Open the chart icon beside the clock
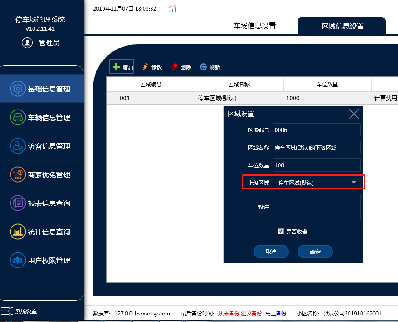This screenshot has width=398, height=322. (172, 9)
